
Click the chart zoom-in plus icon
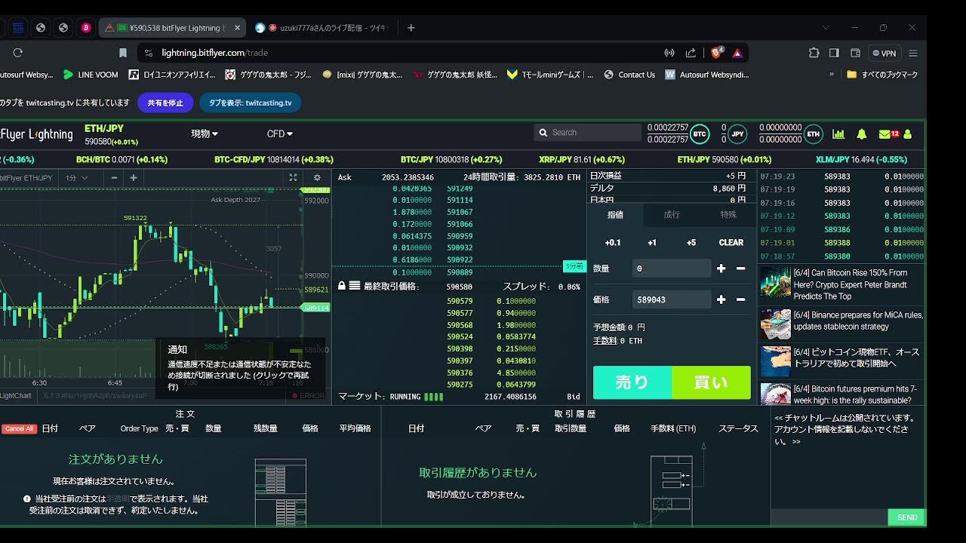(134, 178)
